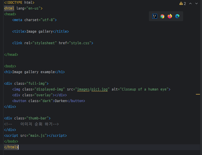Screen dimensions: 202x155
Task: Open preview in built-in IntelliJ browser
Action: (155, 16)
